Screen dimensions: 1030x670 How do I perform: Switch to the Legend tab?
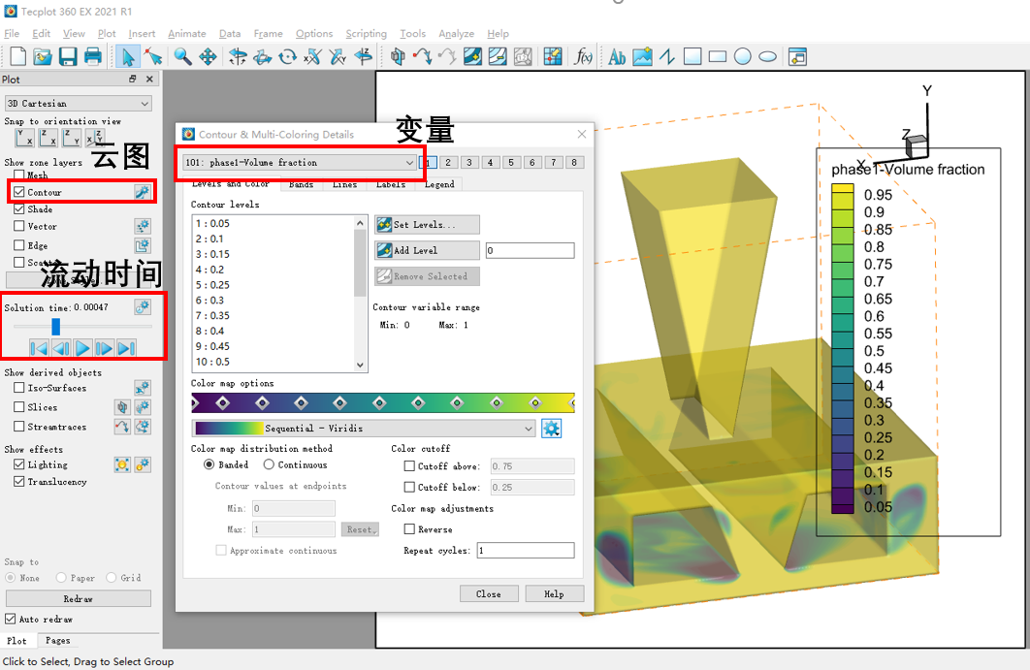tap(438, 184)
